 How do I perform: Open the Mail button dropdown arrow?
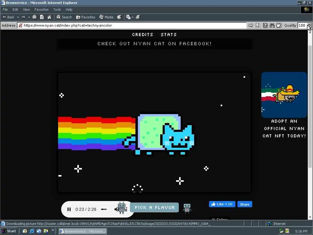point(133,17)
